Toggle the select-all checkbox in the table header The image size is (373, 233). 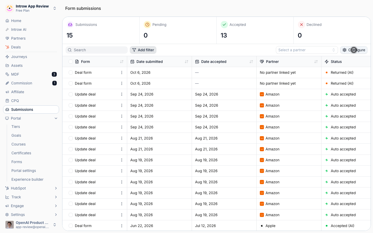tap(71, 62)
